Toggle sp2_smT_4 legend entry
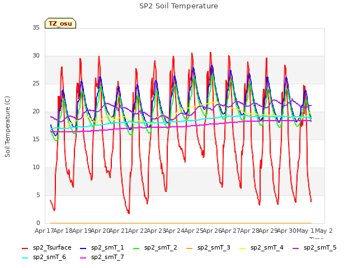The height and width of the screenshot is (268, 358). click(261, 247)
